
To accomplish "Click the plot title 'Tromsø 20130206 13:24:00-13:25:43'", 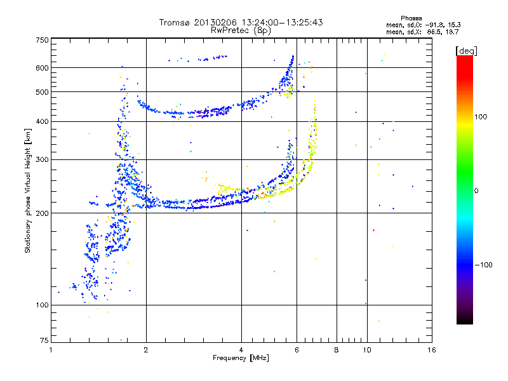I will click(241, 22).
